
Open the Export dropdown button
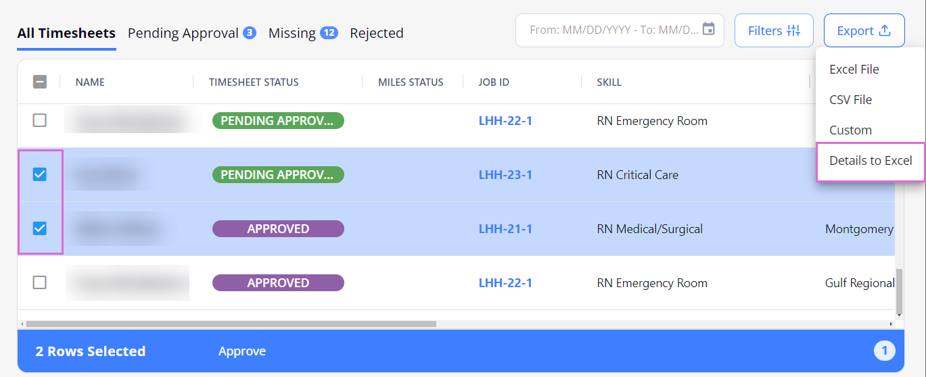pos(864,30)
